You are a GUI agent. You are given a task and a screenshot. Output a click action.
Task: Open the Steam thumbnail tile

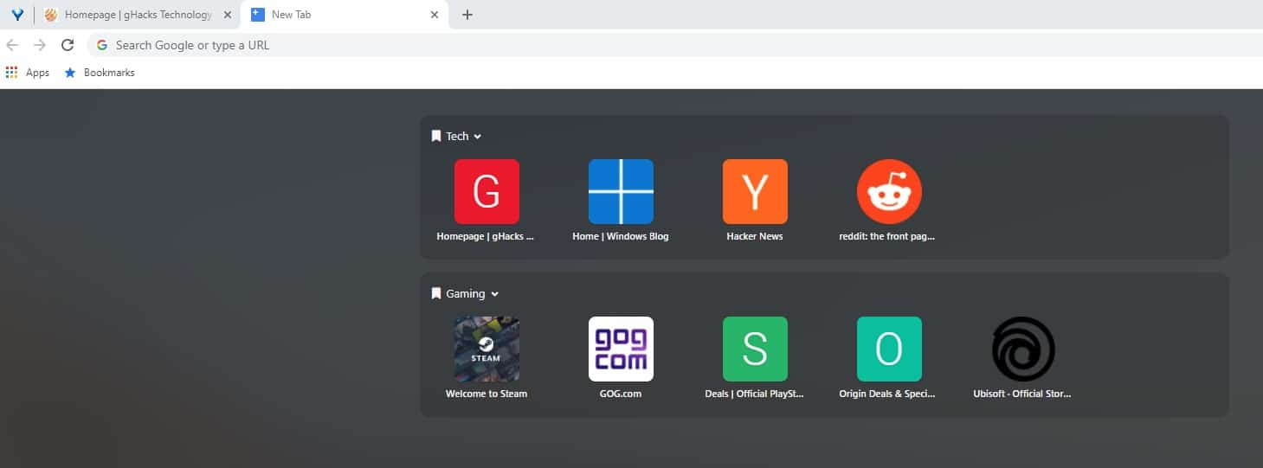coord(487,349)
